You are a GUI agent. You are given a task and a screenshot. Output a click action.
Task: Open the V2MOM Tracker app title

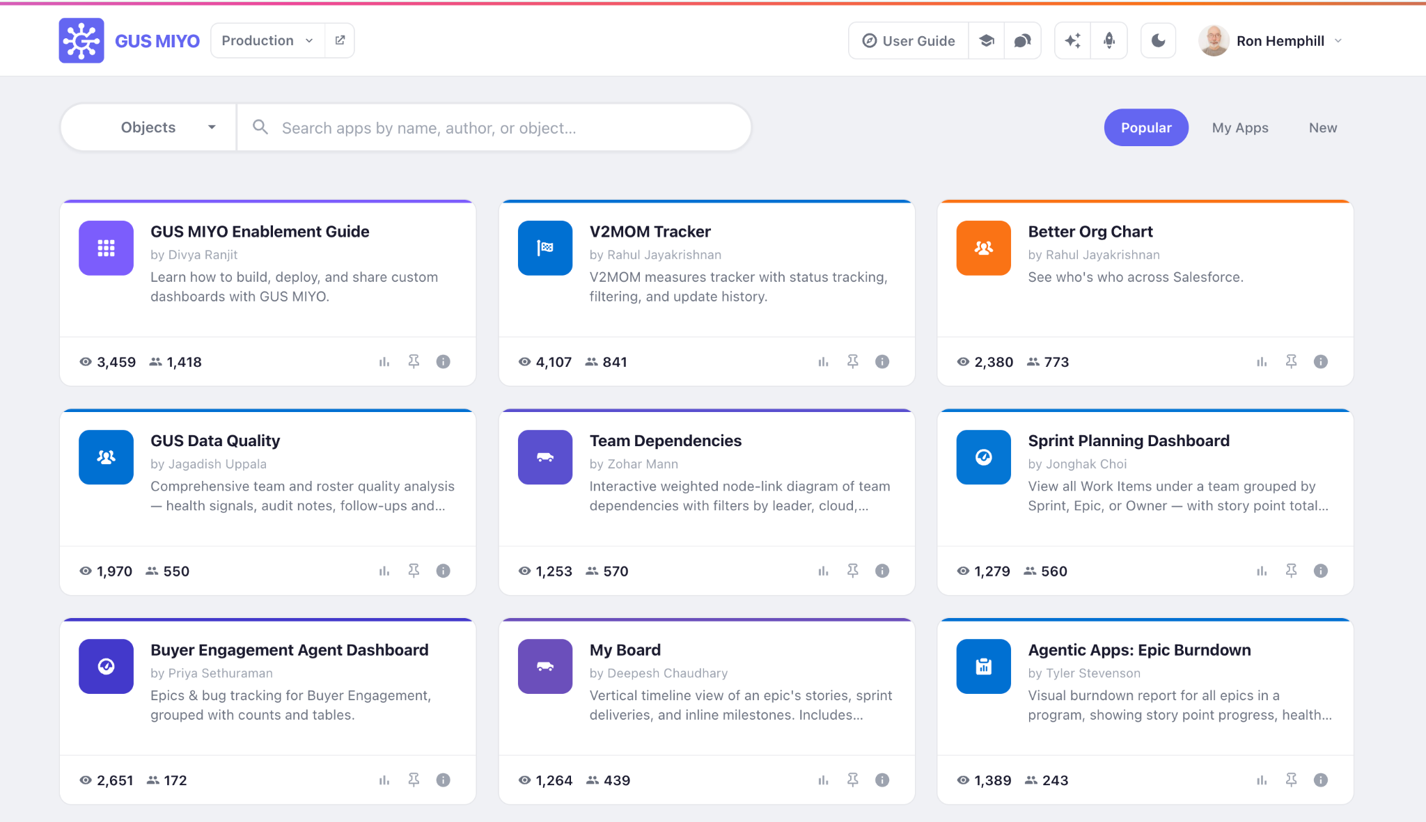click(x=650, y=231)
